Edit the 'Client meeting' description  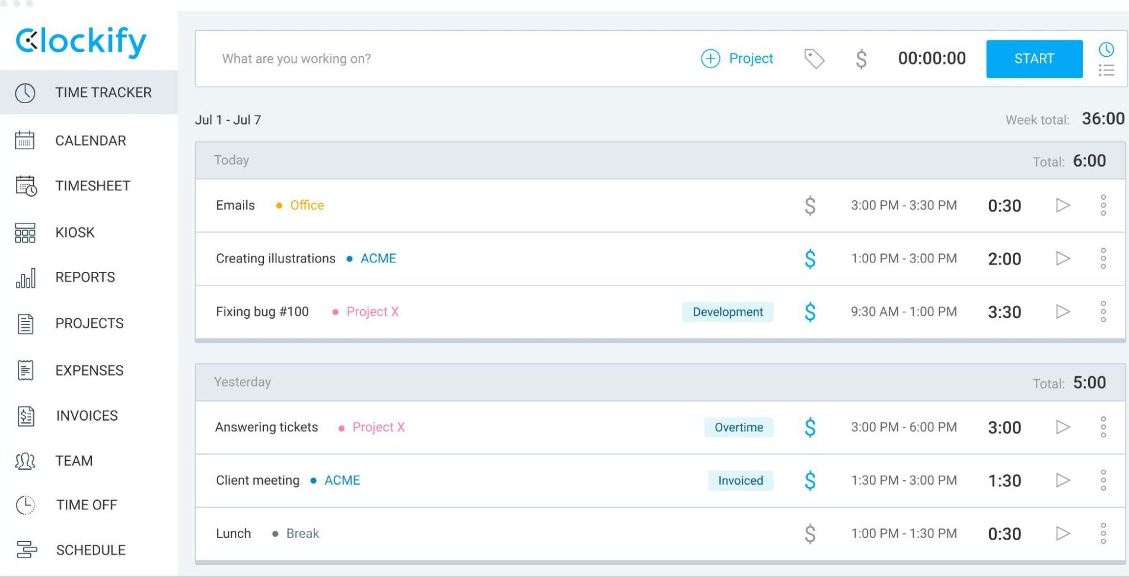(257, 480)
